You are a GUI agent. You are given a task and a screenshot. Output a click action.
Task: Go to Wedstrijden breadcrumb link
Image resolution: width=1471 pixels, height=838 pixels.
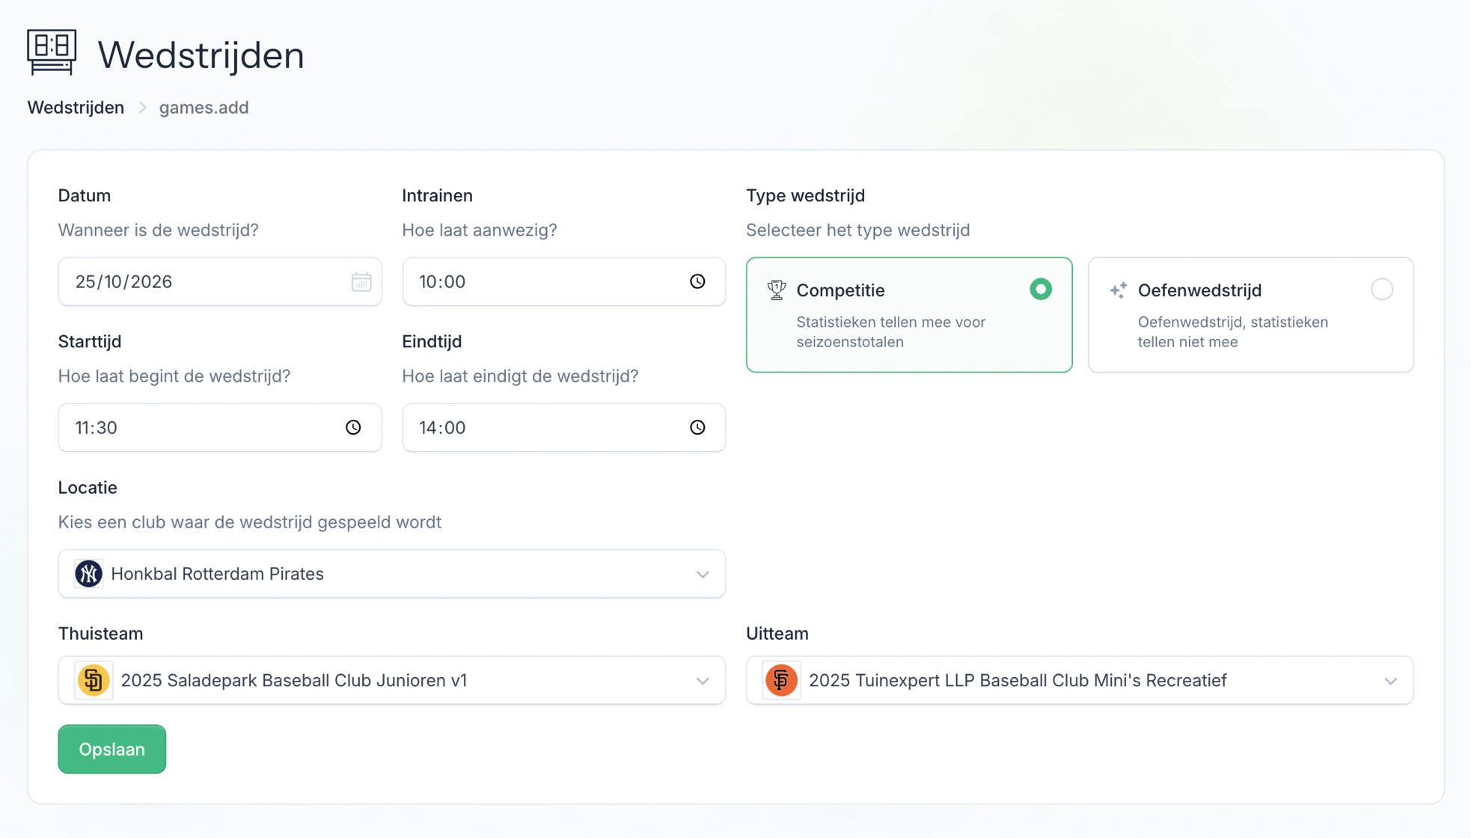pos(76,108)
